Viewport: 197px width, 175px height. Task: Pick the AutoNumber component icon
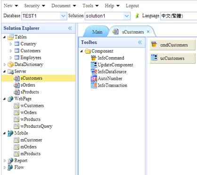[94, 78]
